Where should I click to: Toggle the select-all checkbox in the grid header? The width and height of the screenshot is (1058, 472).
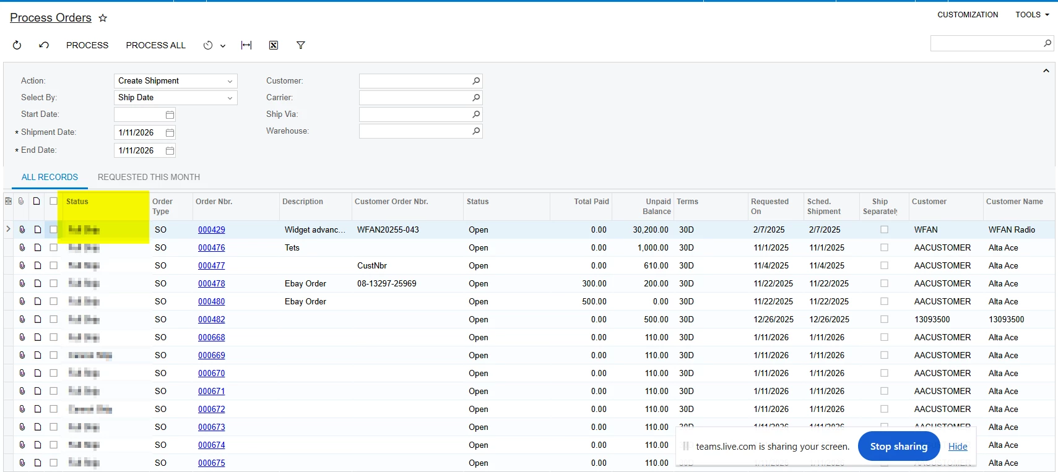coord(54,201)
